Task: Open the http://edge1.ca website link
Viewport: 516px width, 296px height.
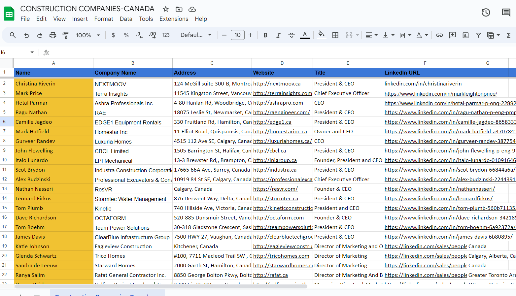Action: click(272, 122)
